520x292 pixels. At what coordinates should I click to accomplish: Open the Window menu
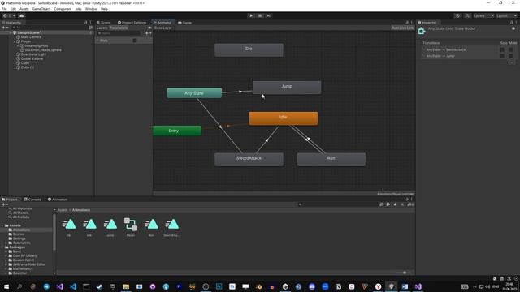91,9
